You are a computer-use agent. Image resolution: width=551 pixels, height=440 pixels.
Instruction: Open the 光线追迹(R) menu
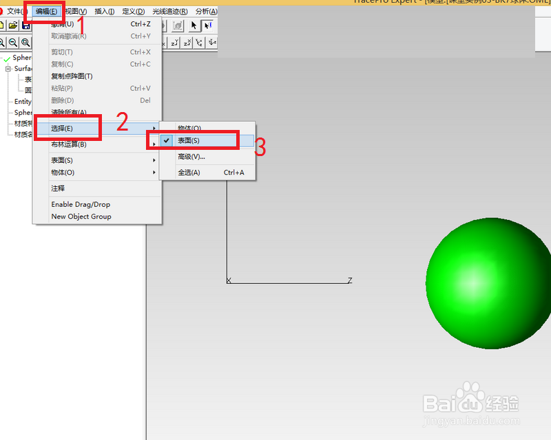click(169, 11)
